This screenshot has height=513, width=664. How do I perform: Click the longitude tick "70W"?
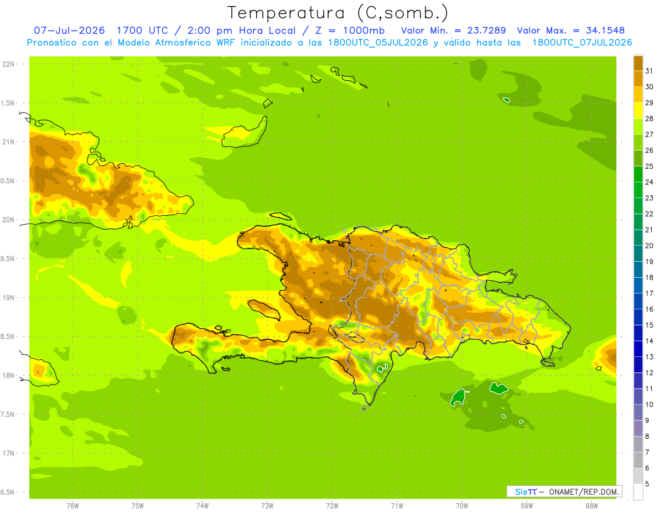click(x=461, y=506)
